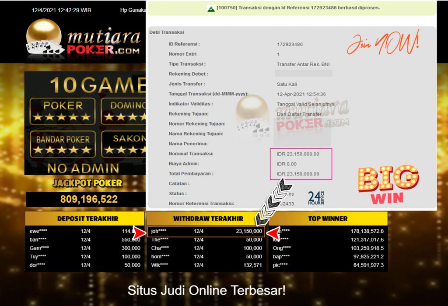
Task: Click withdraw row joh**** 23,150,000
Action: tap(206, 231)
